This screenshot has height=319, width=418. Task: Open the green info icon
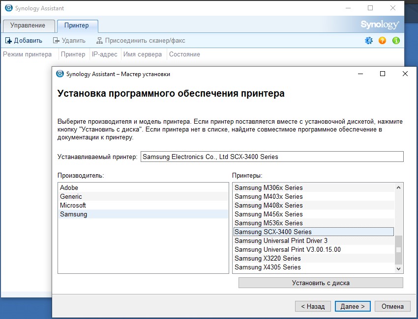[396, 40]
